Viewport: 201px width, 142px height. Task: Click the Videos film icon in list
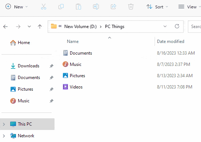pos(65,87)
